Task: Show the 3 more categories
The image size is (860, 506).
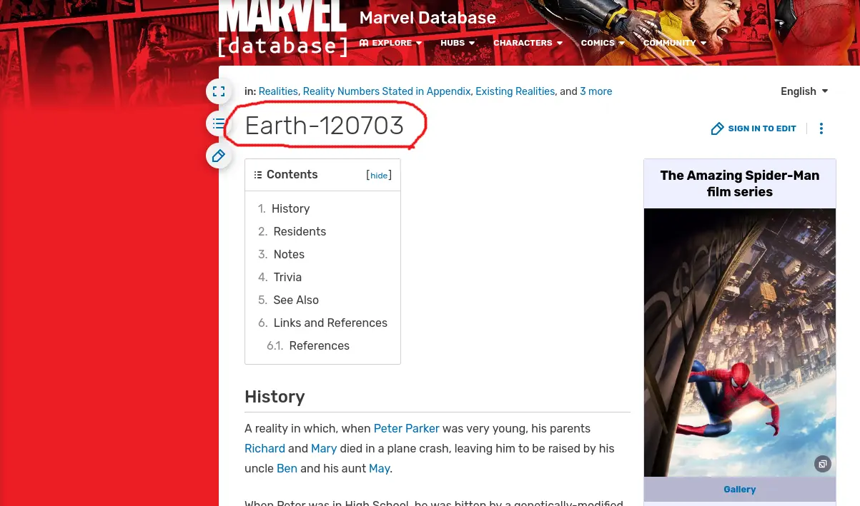Action: point(595,91)
